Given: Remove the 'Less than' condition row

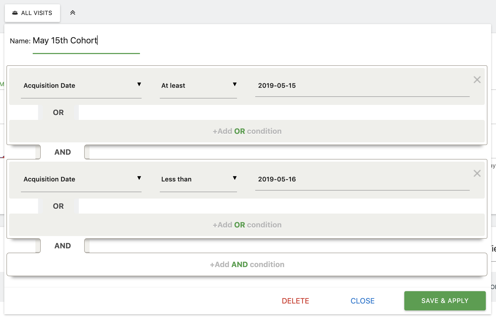Looking at the screenshot, I should coord(477,173).
